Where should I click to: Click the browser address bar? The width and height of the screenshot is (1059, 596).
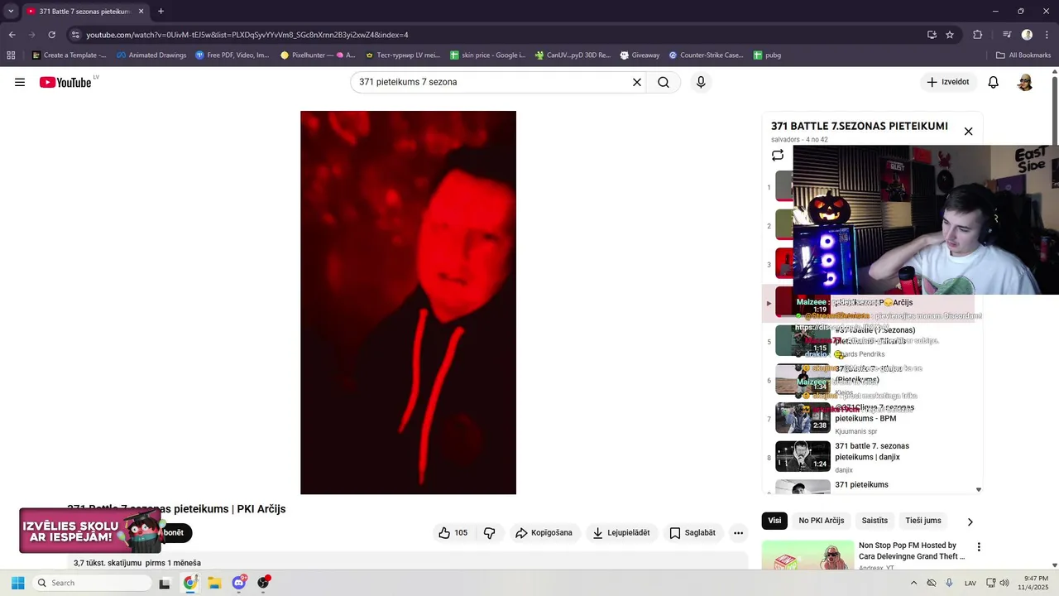(496, 35)
